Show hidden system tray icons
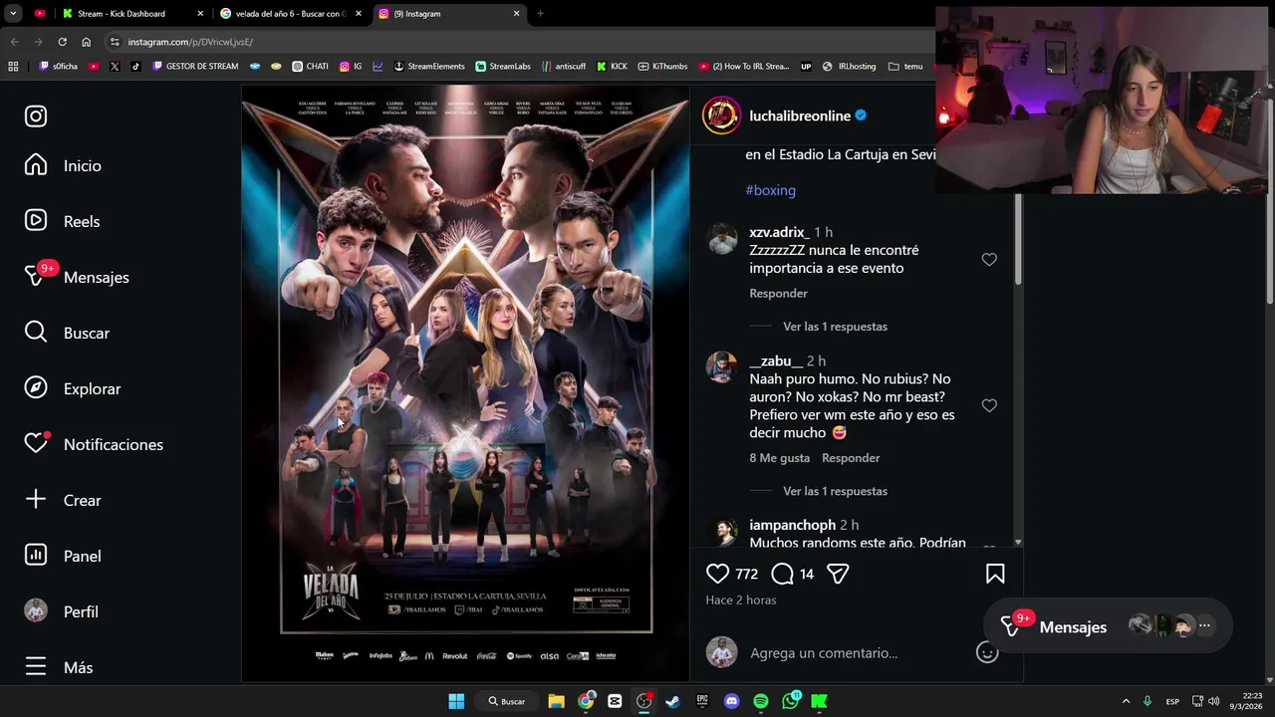The height and width of the screenshot is (717, 1275). pos(1126,701)
